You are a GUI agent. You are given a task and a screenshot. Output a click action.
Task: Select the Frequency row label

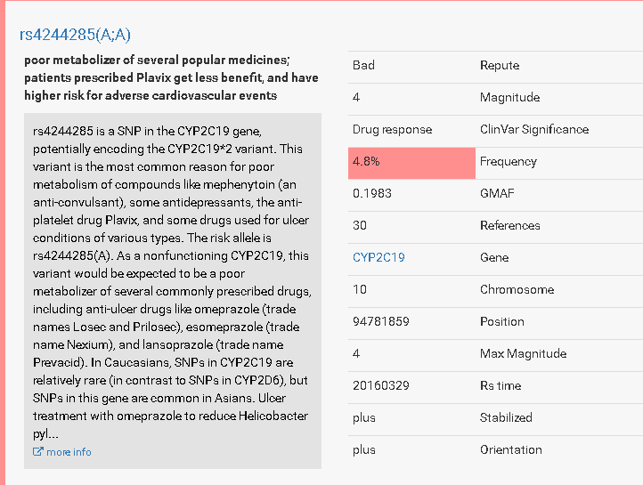click(x=508, y=161)
